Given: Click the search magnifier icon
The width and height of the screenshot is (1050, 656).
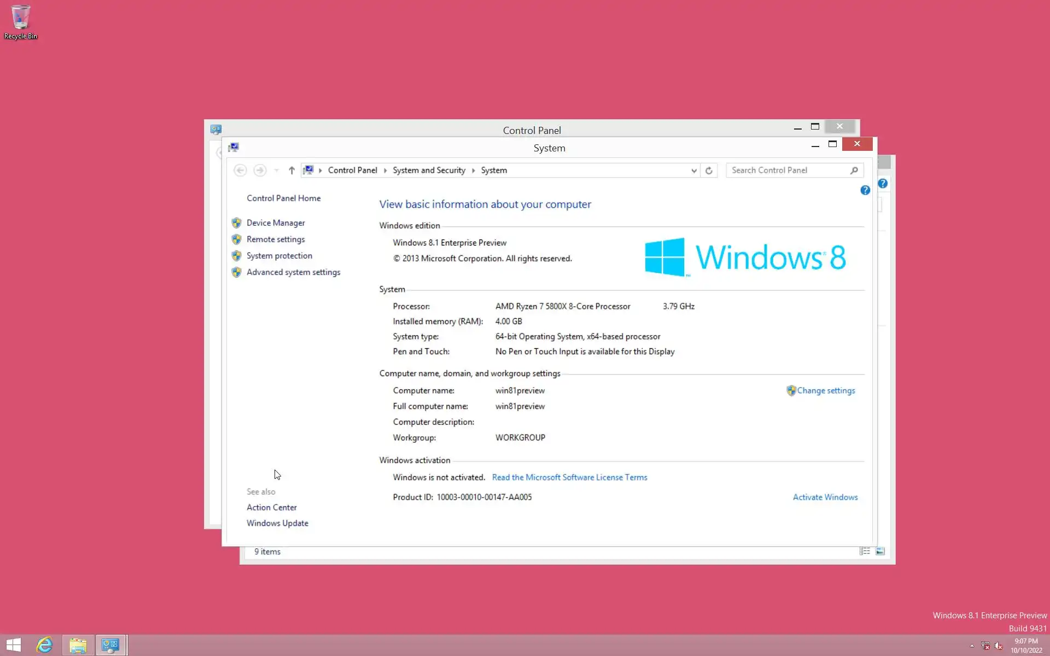Looking at the screenshot, I should (x=854, y=171).
